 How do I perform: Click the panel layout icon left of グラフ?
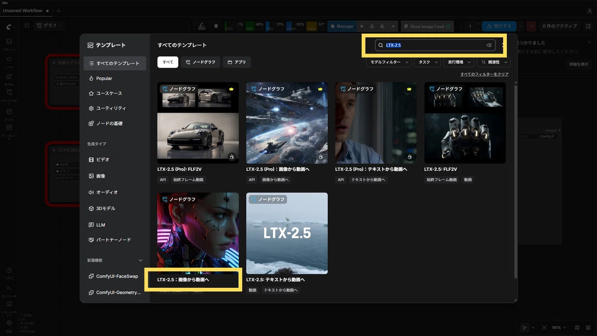27,25
